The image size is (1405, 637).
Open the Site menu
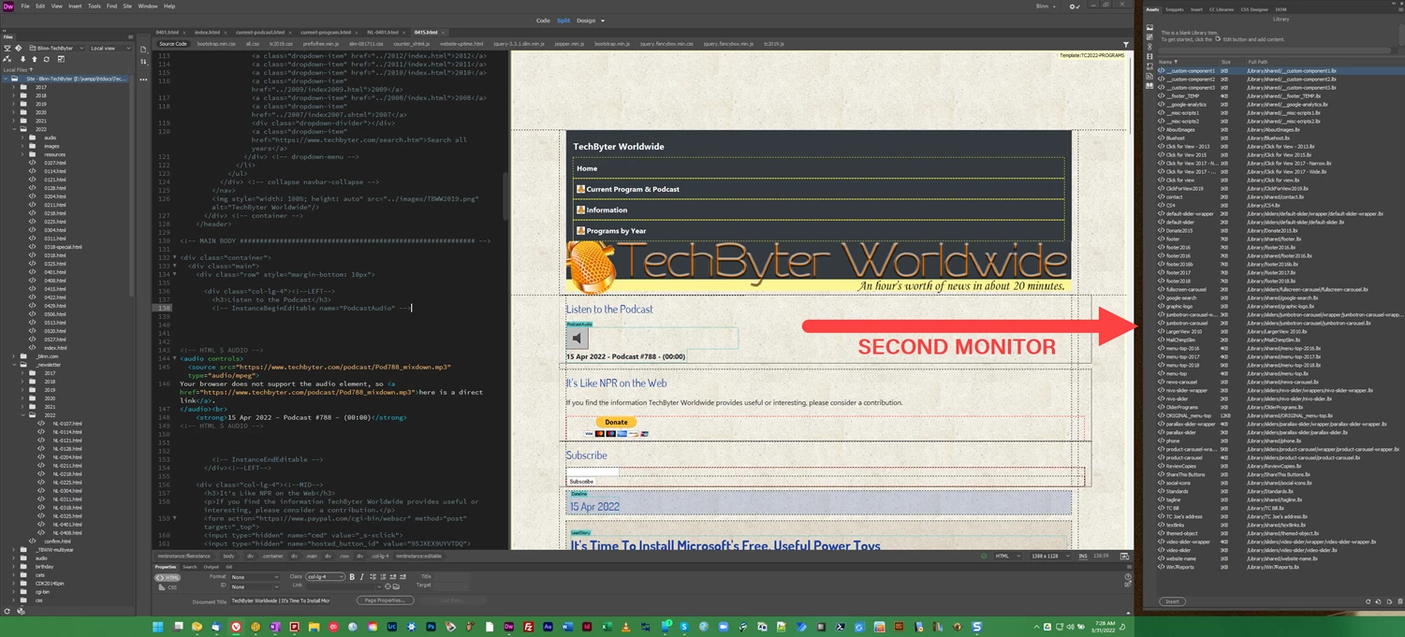(127, 7)
